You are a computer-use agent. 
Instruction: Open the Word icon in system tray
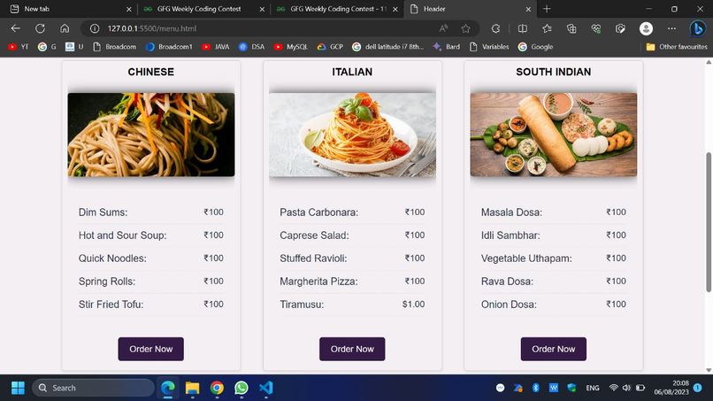[x=554, y=388]
